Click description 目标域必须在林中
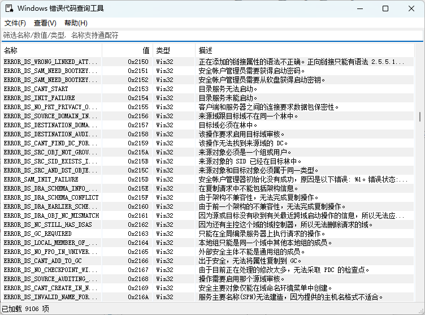Viewport: 425px width, 315px height. 228,125
